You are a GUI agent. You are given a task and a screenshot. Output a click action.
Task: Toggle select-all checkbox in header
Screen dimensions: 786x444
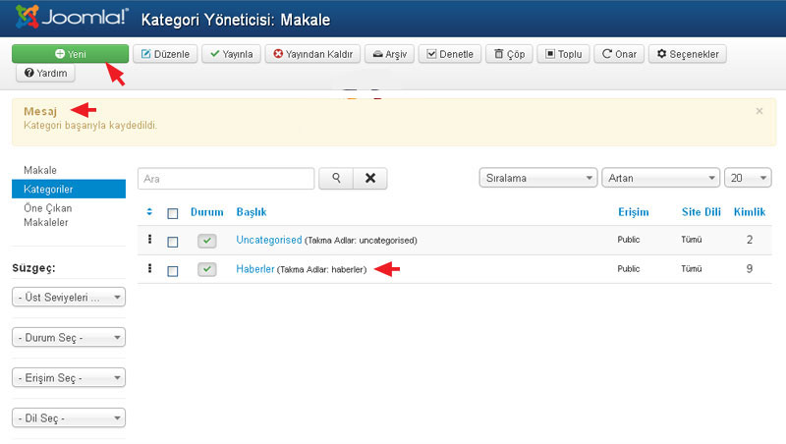pos(173,213)
